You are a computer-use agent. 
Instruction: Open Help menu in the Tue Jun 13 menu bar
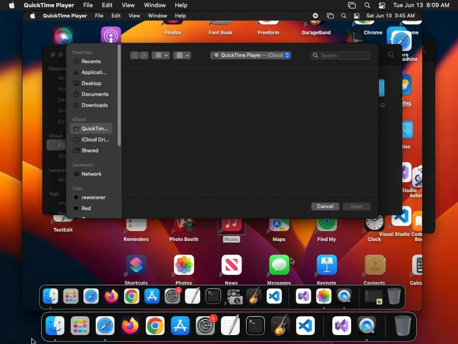[x=181, y=5]
